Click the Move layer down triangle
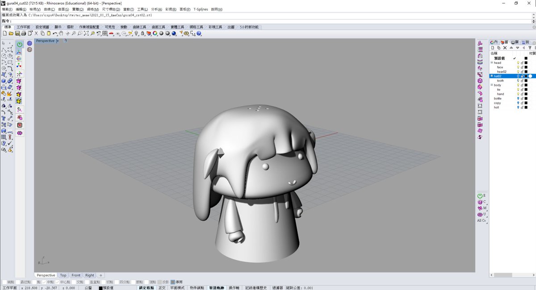The height and width of the screenshot is (290, 536). coord(518,48)
